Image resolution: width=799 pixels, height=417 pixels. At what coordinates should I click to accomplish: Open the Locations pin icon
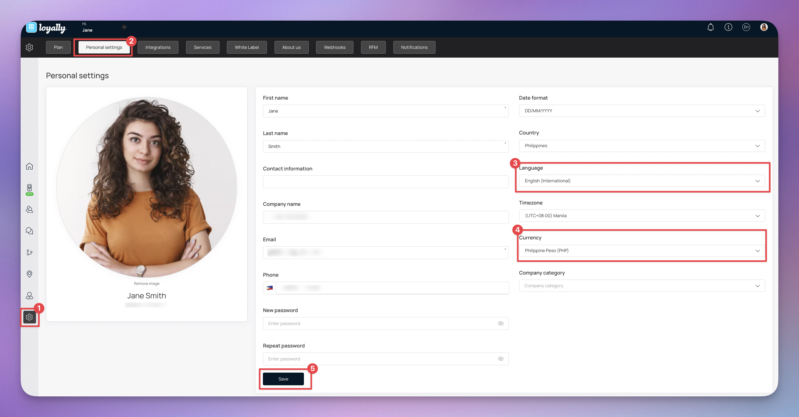coord(29,274)
